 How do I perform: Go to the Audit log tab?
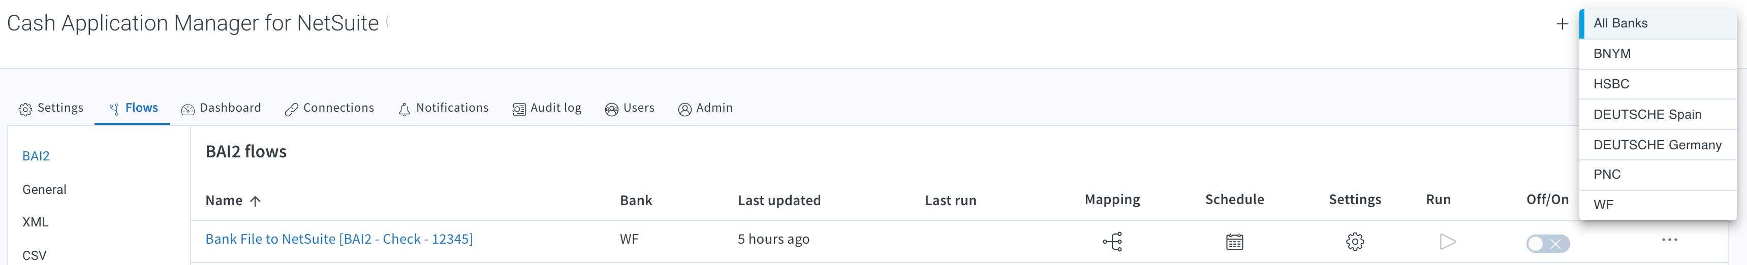coord(547,109)
